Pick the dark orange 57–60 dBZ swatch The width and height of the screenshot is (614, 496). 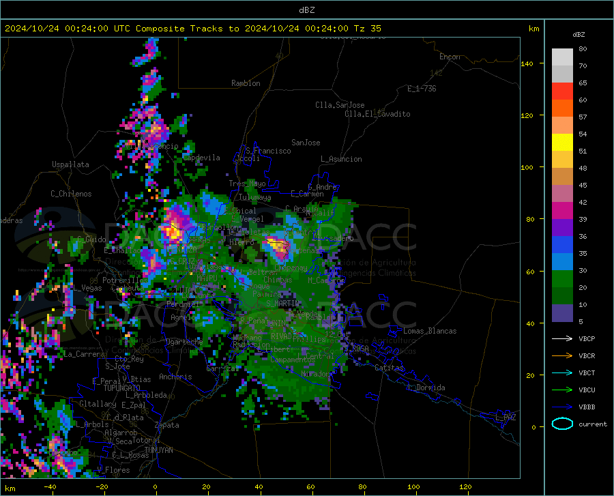pos(562,108)
